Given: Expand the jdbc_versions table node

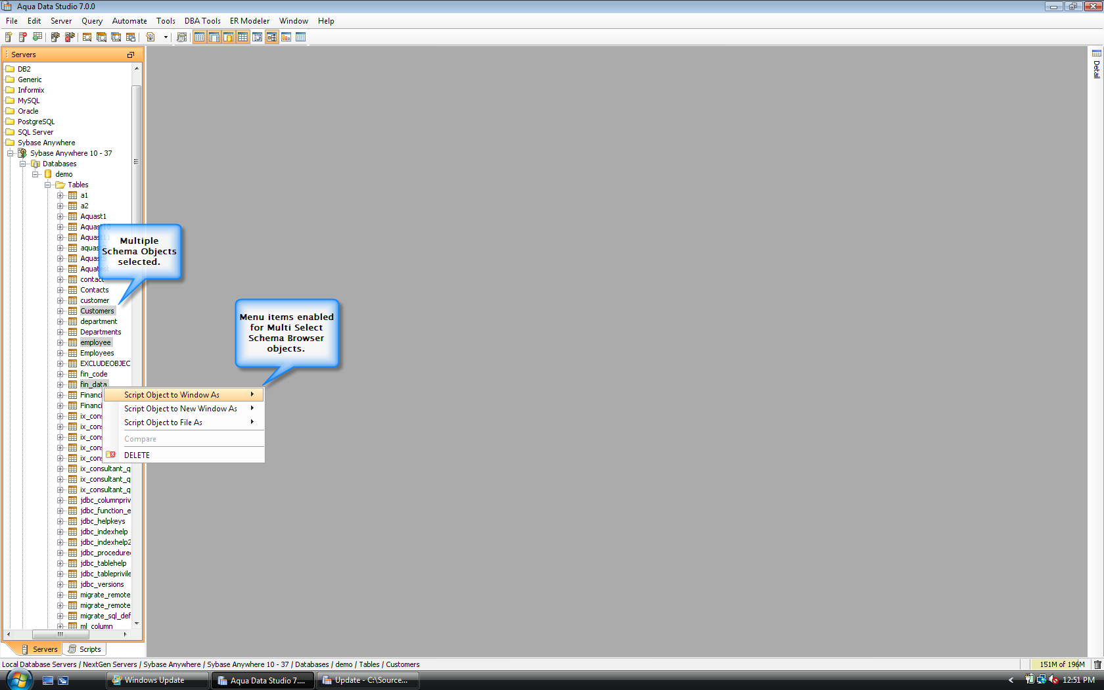Looking at the screenshot, I should (60, 584).
